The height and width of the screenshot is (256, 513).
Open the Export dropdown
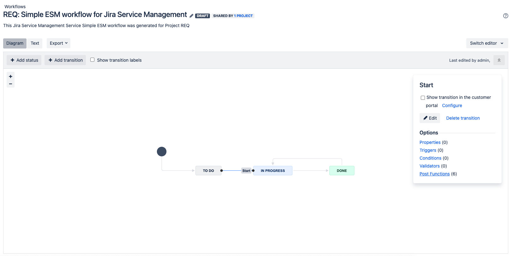58,43
